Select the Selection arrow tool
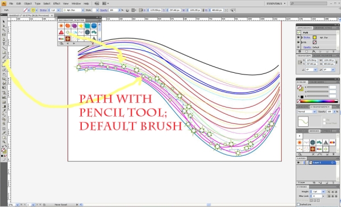Viewport: 341px width, 207px height. 4,22
